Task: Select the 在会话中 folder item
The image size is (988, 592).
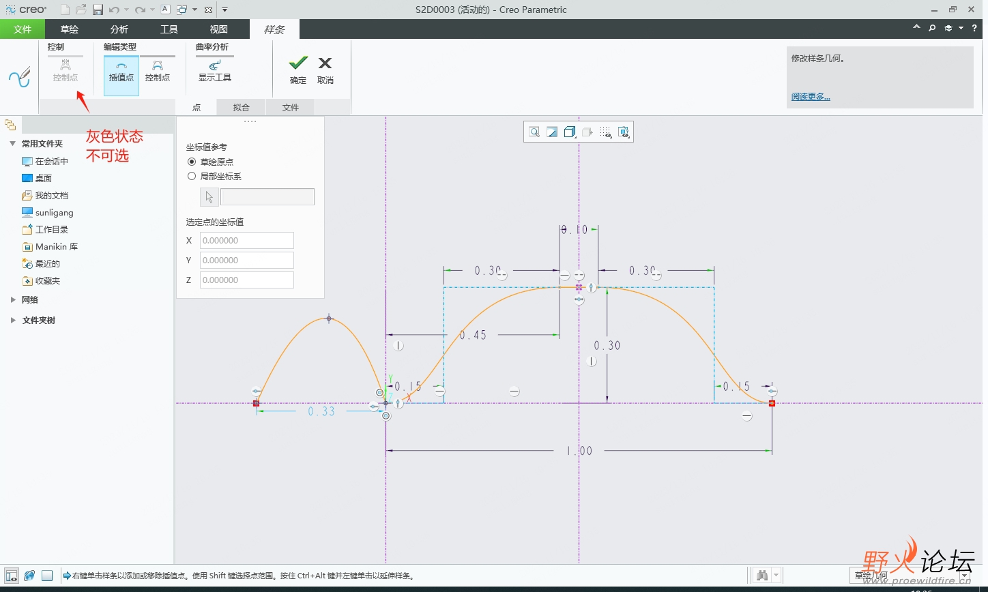Action: (x=45, y=162)
